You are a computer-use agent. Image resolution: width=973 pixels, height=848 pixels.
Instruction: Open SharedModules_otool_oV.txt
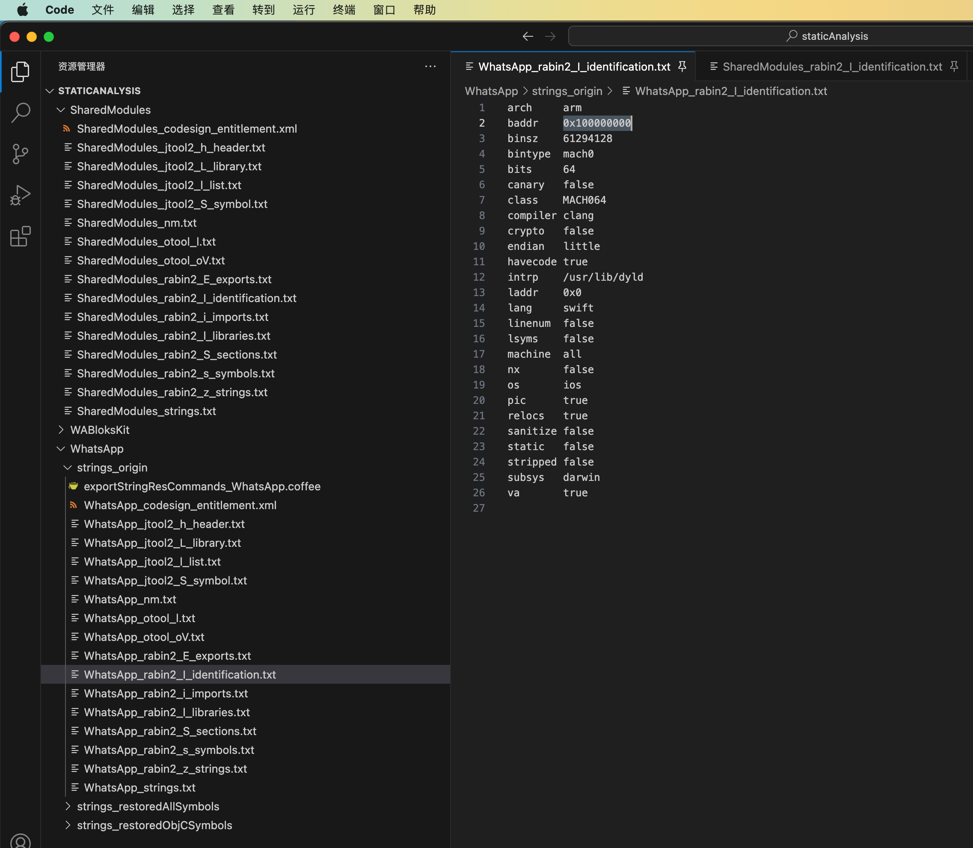pyautogui.click(x=151, y=260)
